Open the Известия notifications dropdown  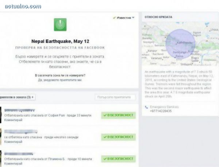tap(124, 18)
